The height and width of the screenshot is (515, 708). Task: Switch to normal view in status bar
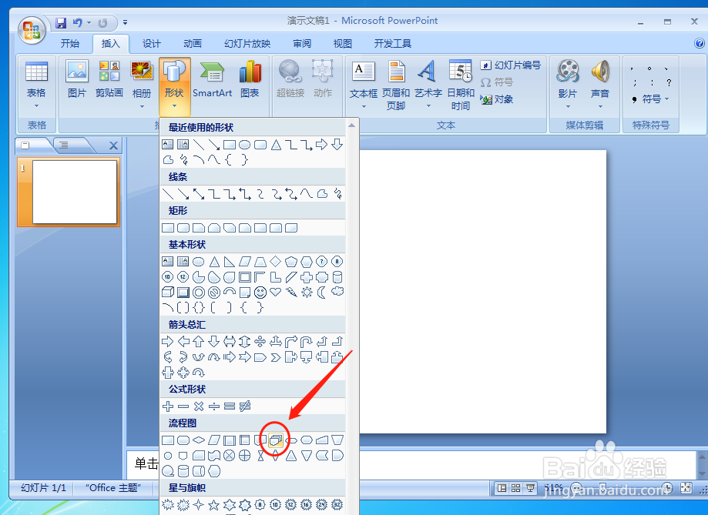502,488
